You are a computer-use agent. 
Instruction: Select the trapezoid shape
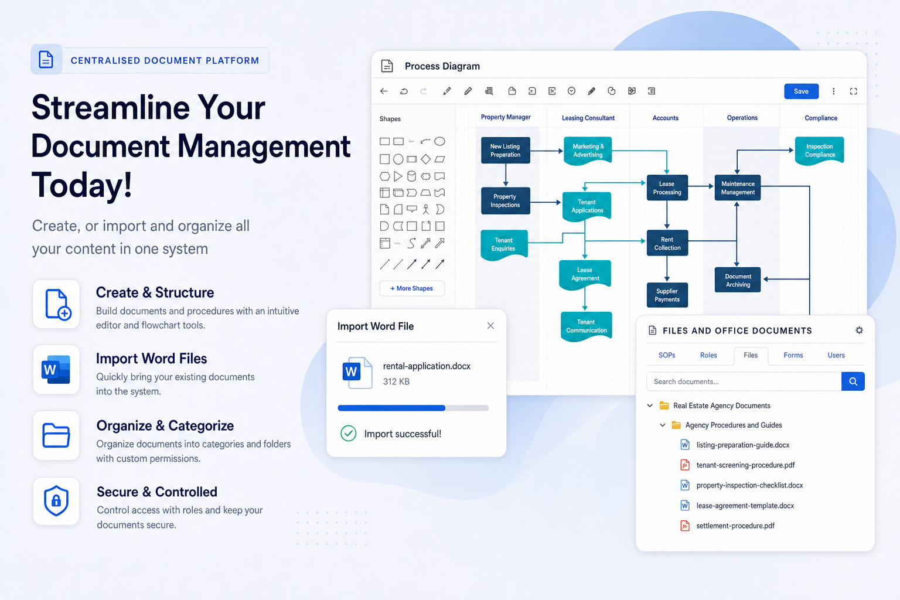pyautogui.click(x=425, y=192)
